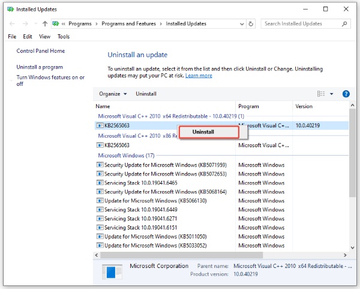Viewport: 360px width, 289px height.
Task: Open recent locations dropdown arrow
Action: 35,23
